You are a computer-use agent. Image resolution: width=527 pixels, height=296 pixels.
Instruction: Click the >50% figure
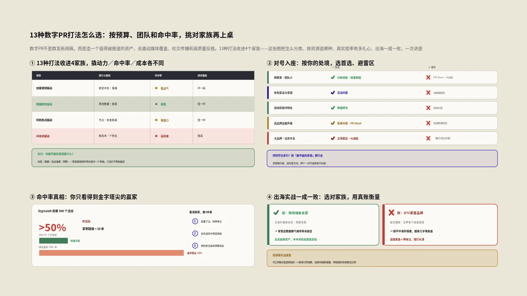coord(52,228)
